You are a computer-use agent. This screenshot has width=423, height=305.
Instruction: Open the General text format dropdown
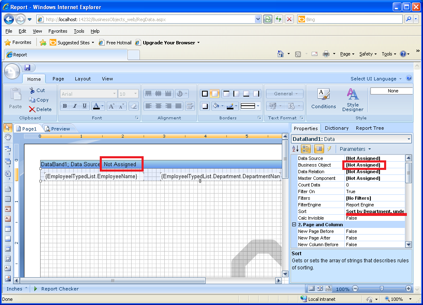click(285, 94)
